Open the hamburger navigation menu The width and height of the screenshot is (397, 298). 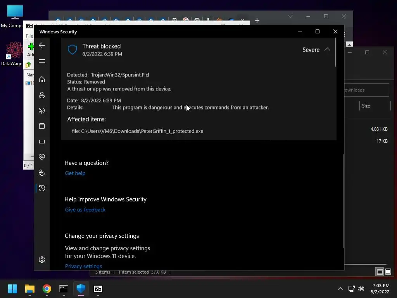coord(42,61)
